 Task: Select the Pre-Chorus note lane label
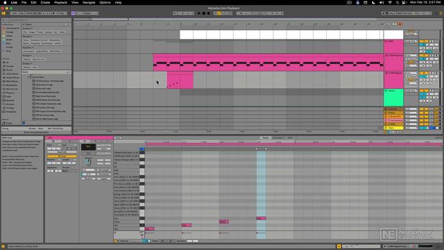pyautogui.click(x=126, y=184)
